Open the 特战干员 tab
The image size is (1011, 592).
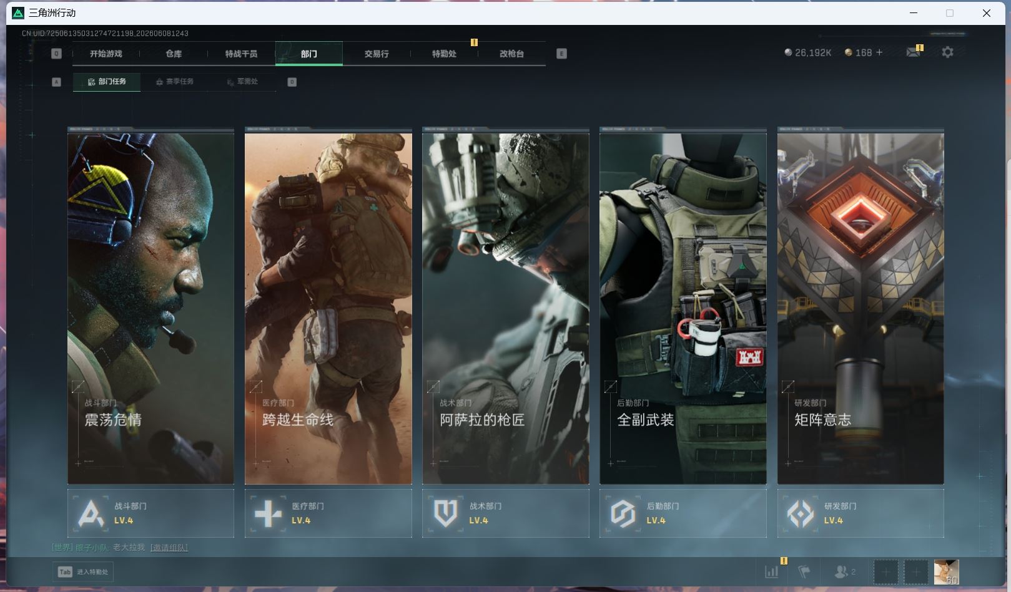pyautogui.click(x=241, y=54)
